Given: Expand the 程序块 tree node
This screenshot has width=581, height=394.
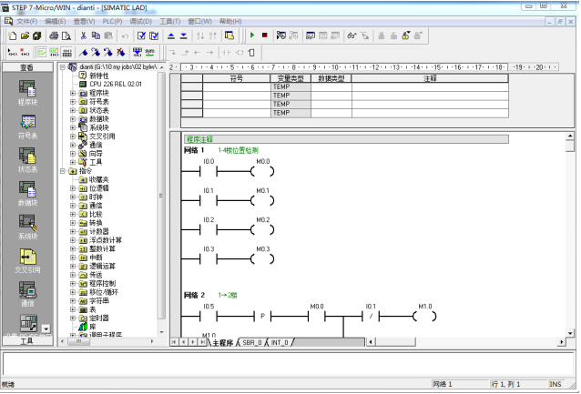Looking at the screenshot, I should (73, 93).
